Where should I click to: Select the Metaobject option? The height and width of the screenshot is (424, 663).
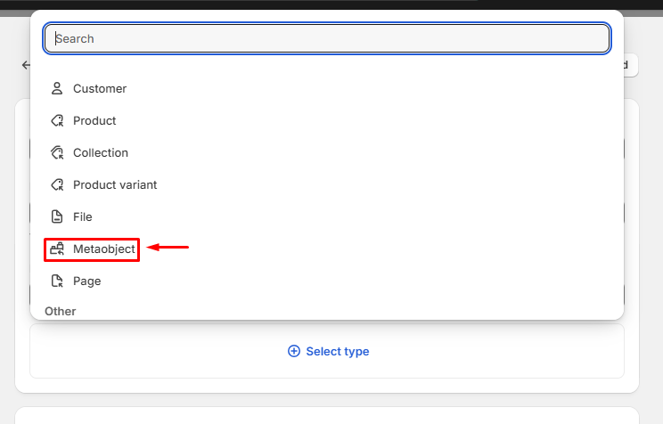point(104,249)
